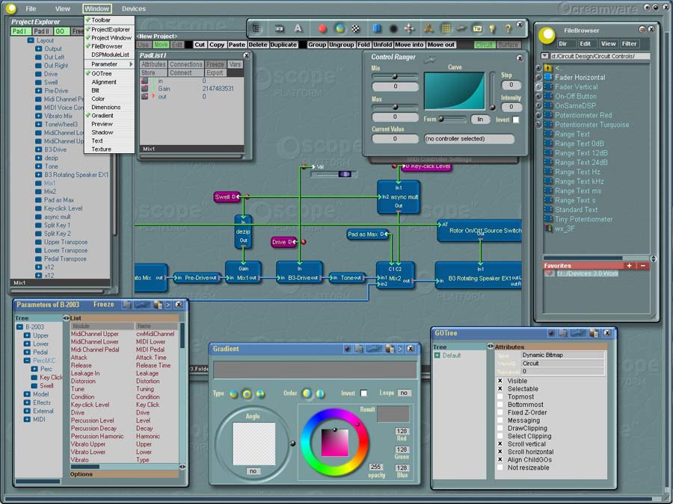Image resolution: width=673 pixels, height=504 pixels.
Task: Click the light bulb icon in the toolbar
Action: [493, 28]
